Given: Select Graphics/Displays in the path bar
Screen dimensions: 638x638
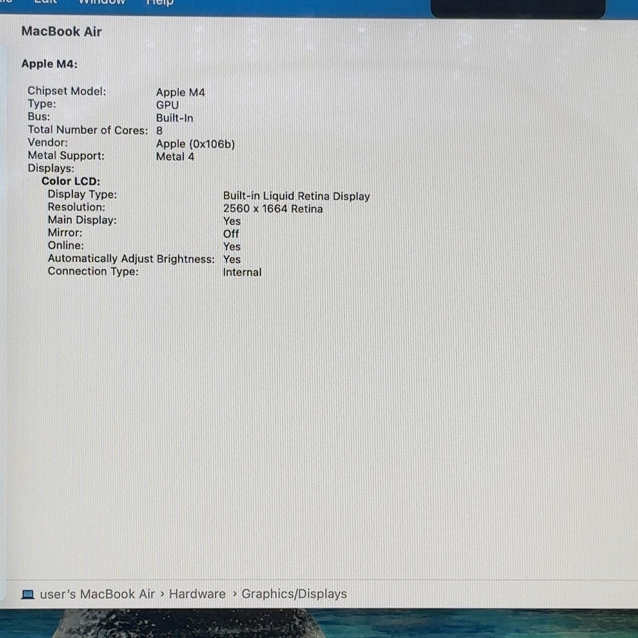Looking at the screenshot, I should tap(294, 594).
